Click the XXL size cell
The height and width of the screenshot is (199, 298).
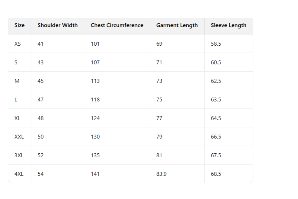[19, 137]
